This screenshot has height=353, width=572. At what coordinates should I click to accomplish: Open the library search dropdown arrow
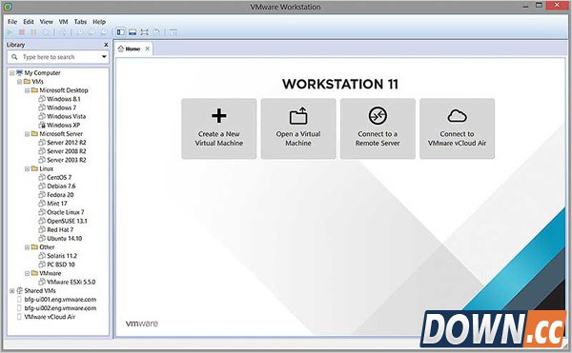pos(104,57)
